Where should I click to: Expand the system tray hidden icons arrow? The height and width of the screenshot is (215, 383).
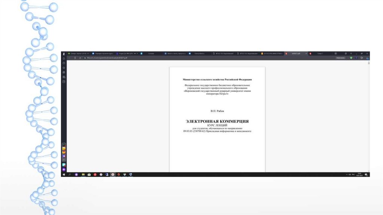347,175
